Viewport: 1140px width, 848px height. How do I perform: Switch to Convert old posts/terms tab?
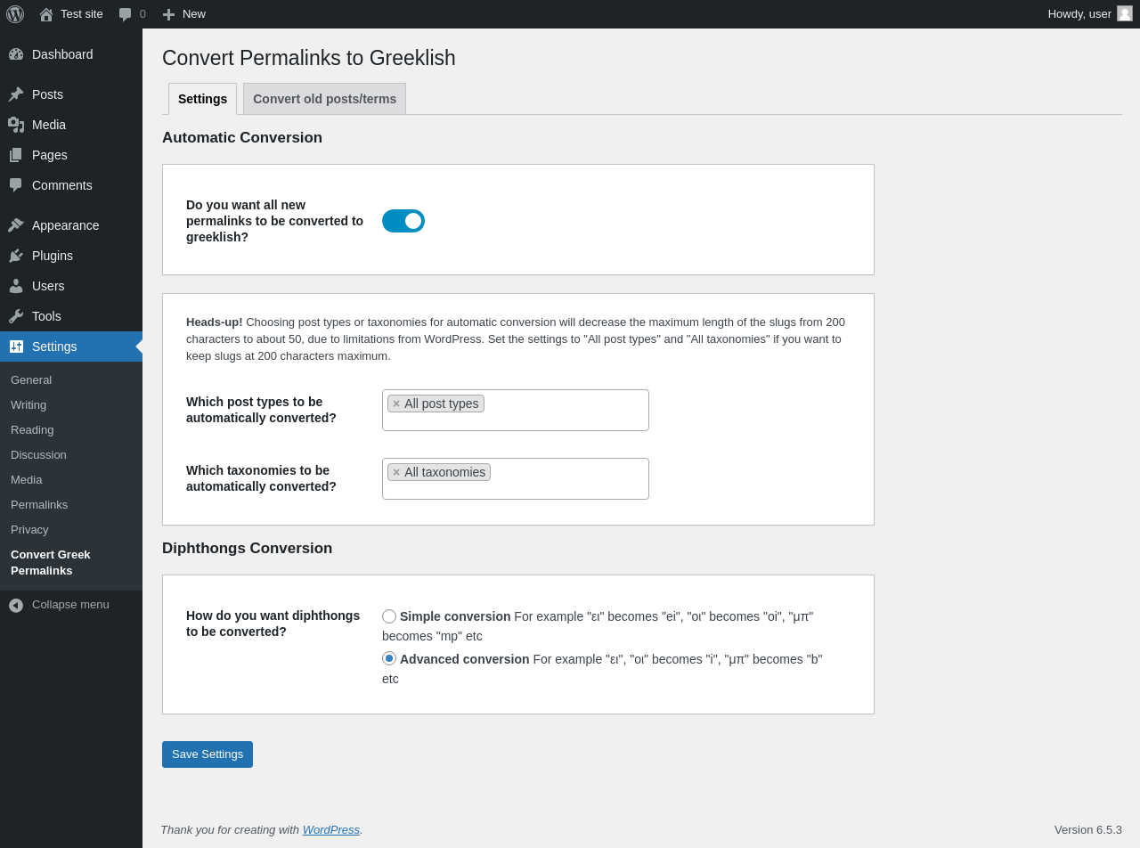click(324, 99)
